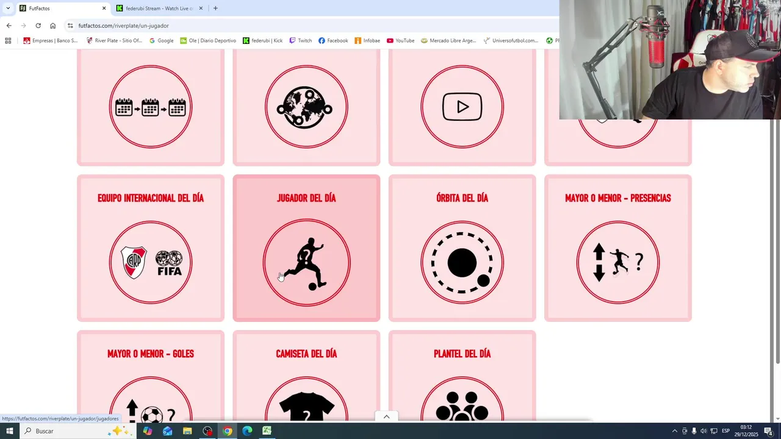Click the MAYOR O MENOR - PRESENCIAS title

pos(617,198)
